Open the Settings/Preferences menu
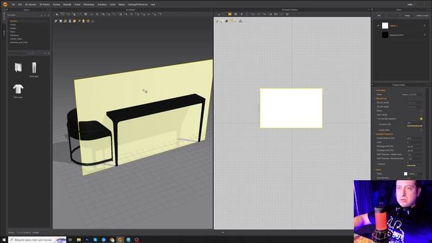Image resolution: width=432 pixels, height=243 pixels. click(138, 5)
